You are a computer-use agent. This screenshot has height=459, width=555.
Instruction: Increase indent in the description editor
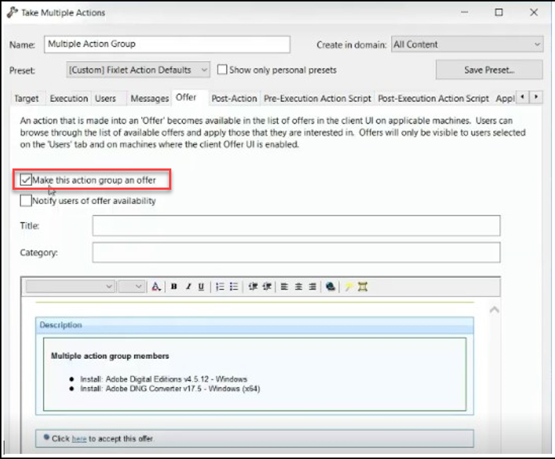[267, 287]
